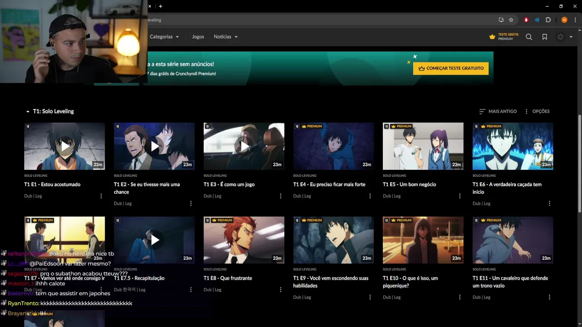Expand the Notícias dropdown
Screen dimensions: 582x327
226,37
